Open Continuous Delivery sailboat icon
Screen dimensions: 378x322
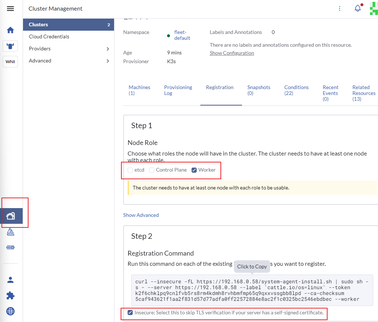(11, 232)
